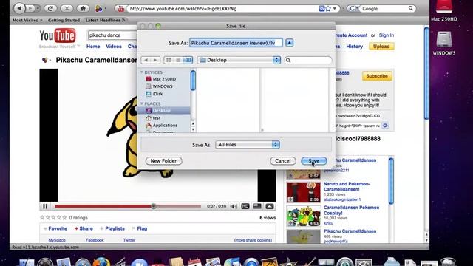
Task: Click the Sign In link
Action: (x=387, y=35)
